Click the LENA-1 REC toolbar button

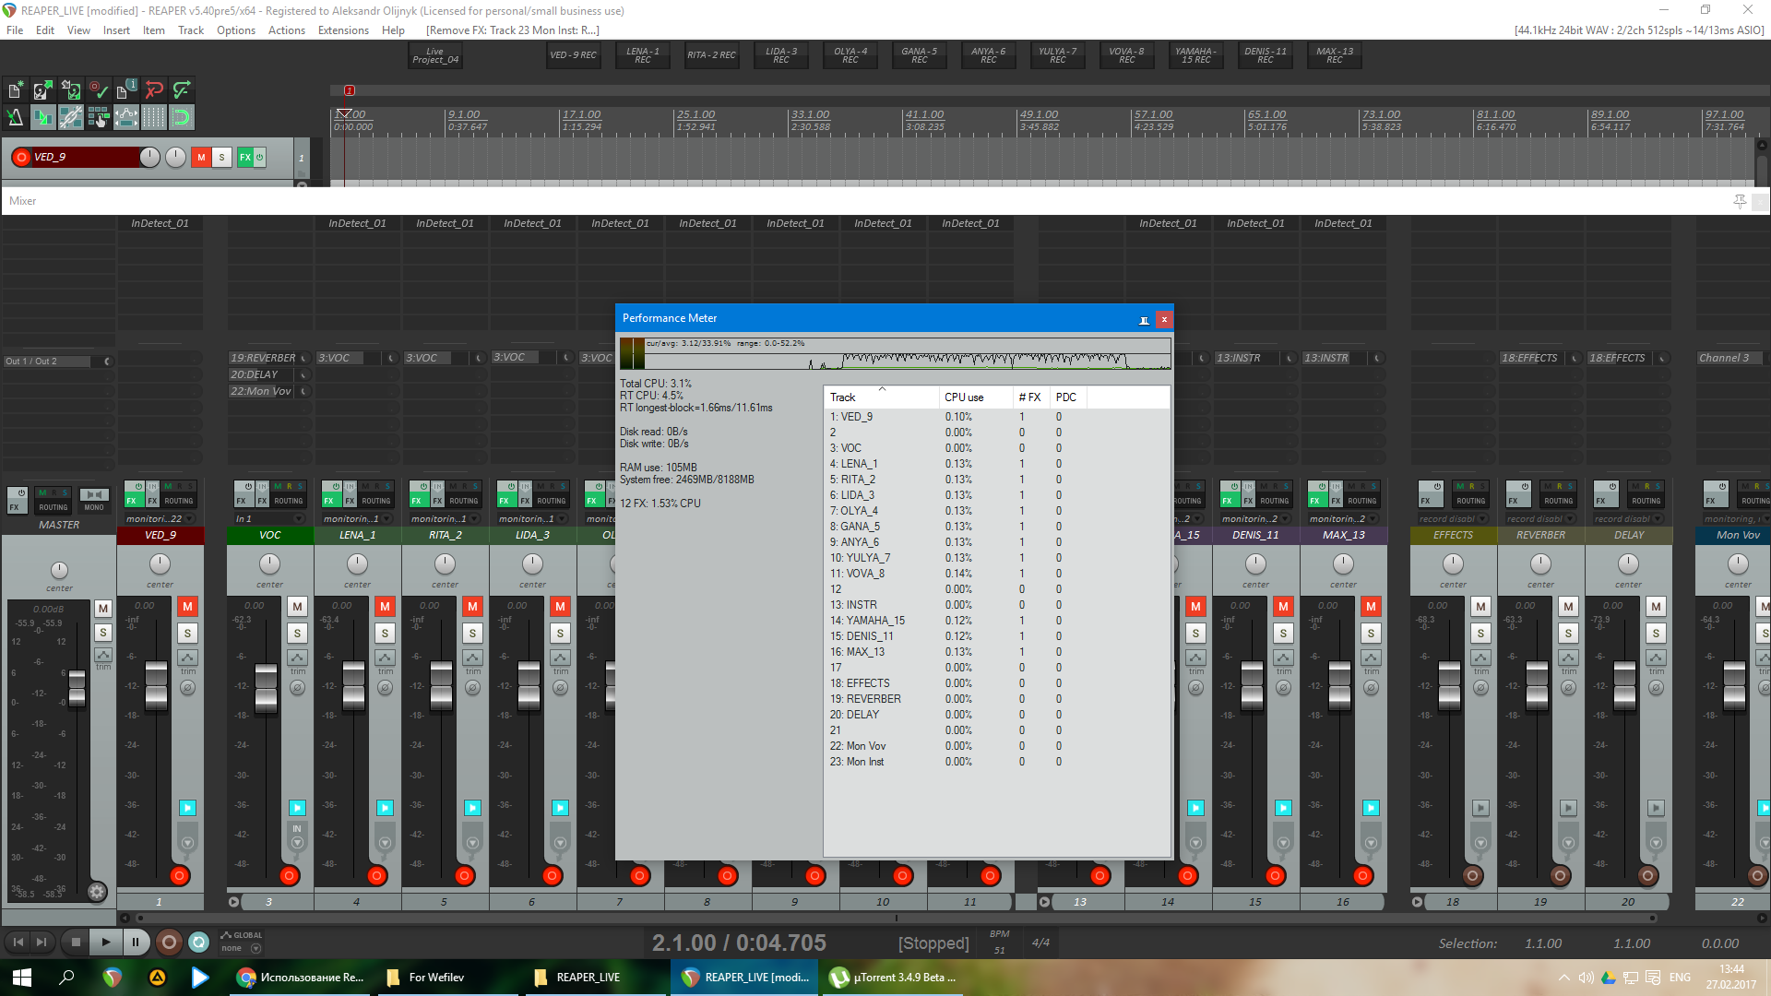point(642,55)
